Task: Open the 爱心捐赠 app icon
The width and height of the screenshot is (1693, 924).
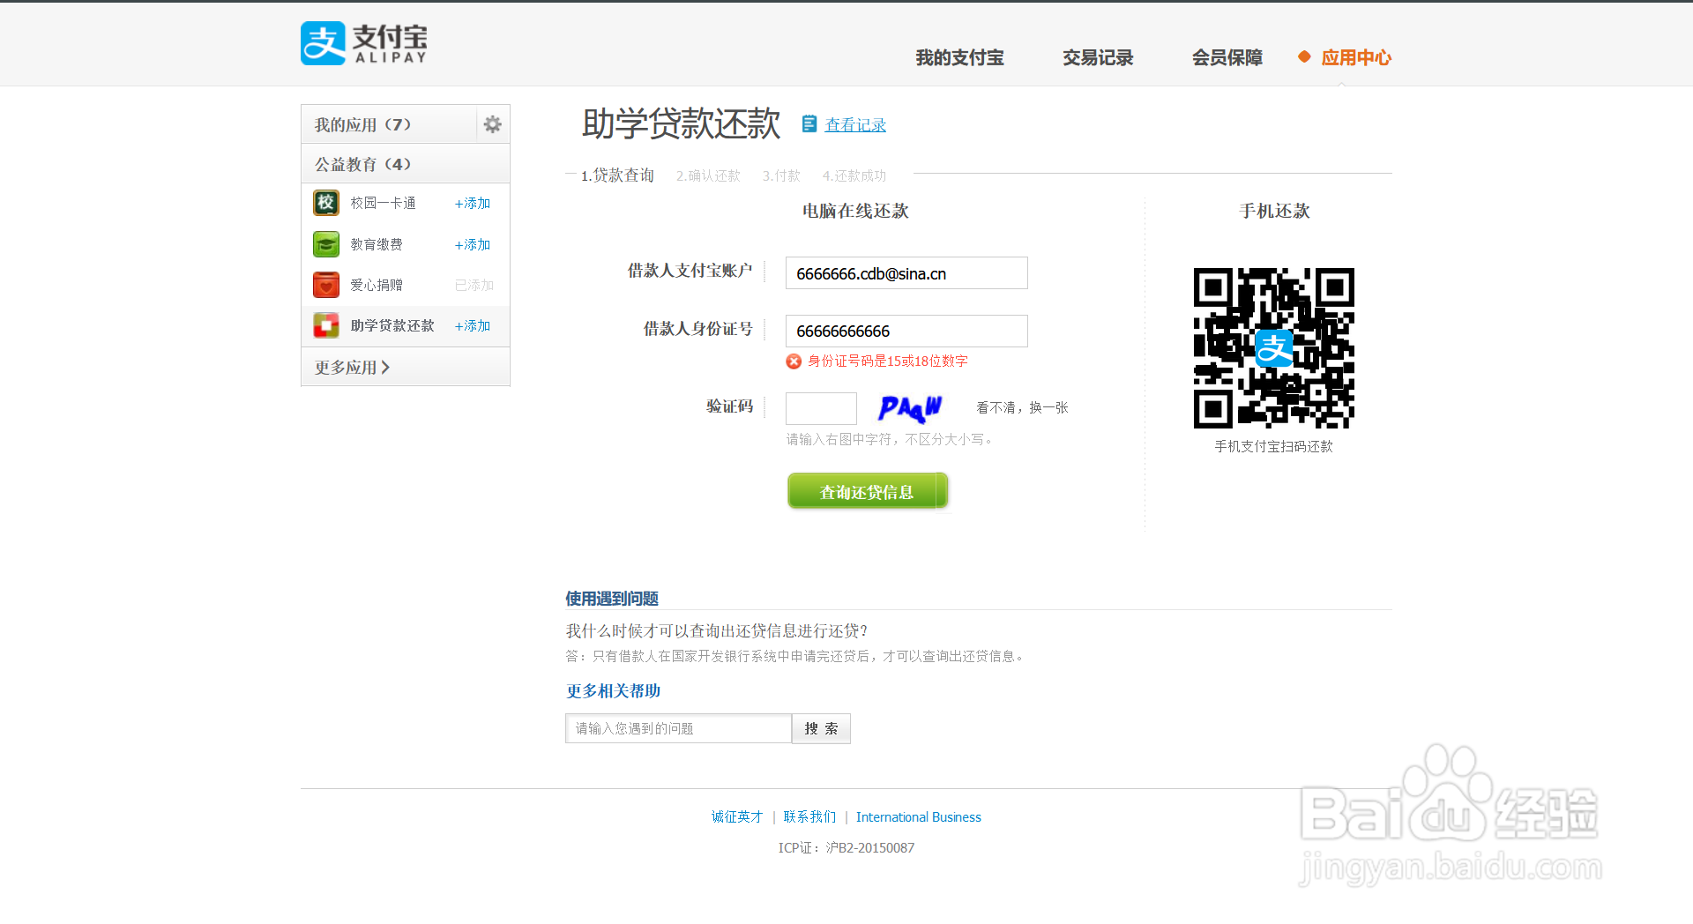Action: (325, 285)
